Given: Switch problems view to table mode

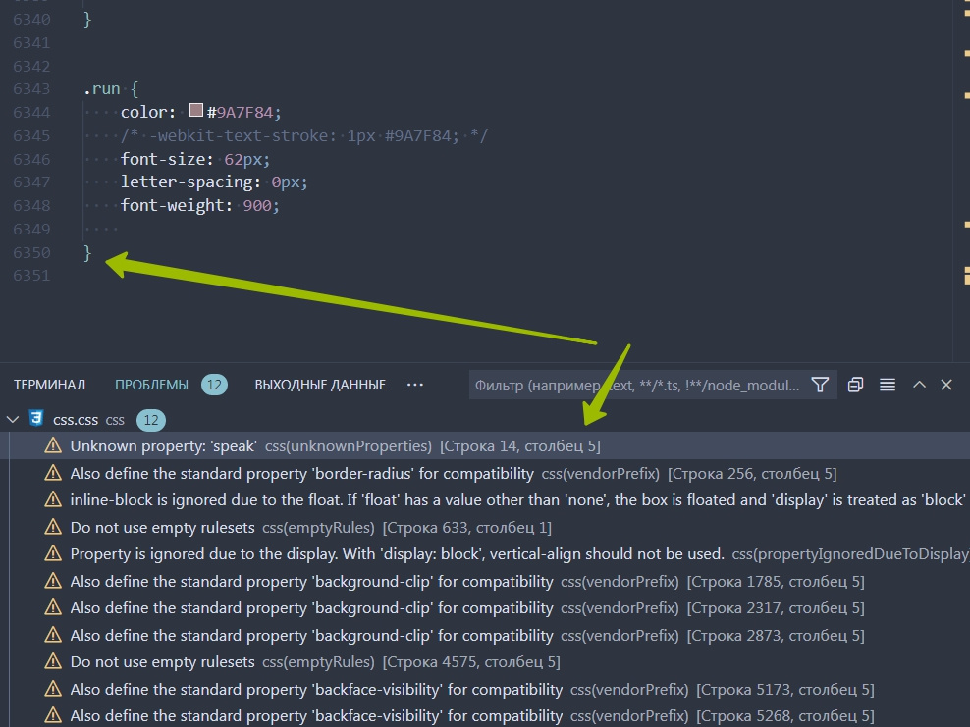Looking at the screenshot, I should click(x=888, y=385).
